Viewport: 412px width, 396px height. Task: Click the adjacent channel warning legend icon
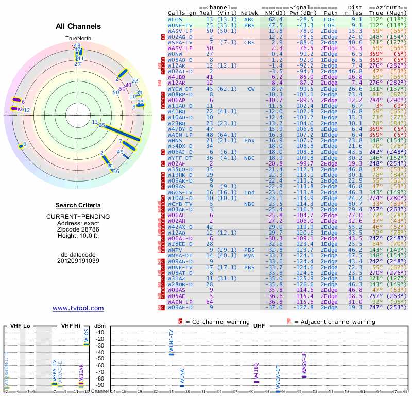289,321
